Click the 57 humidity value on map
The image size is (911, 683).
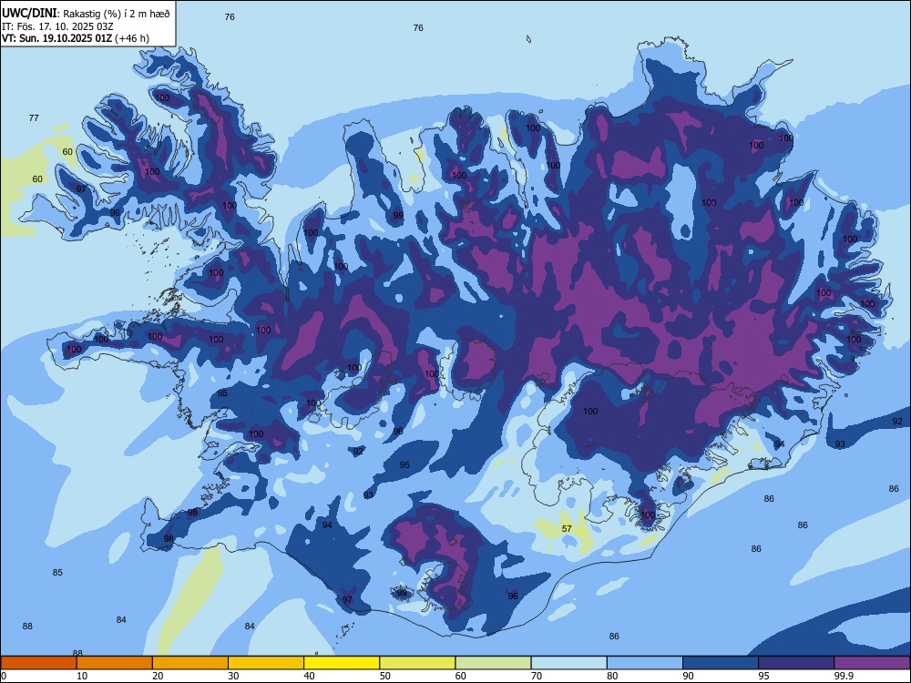(567, 528)
